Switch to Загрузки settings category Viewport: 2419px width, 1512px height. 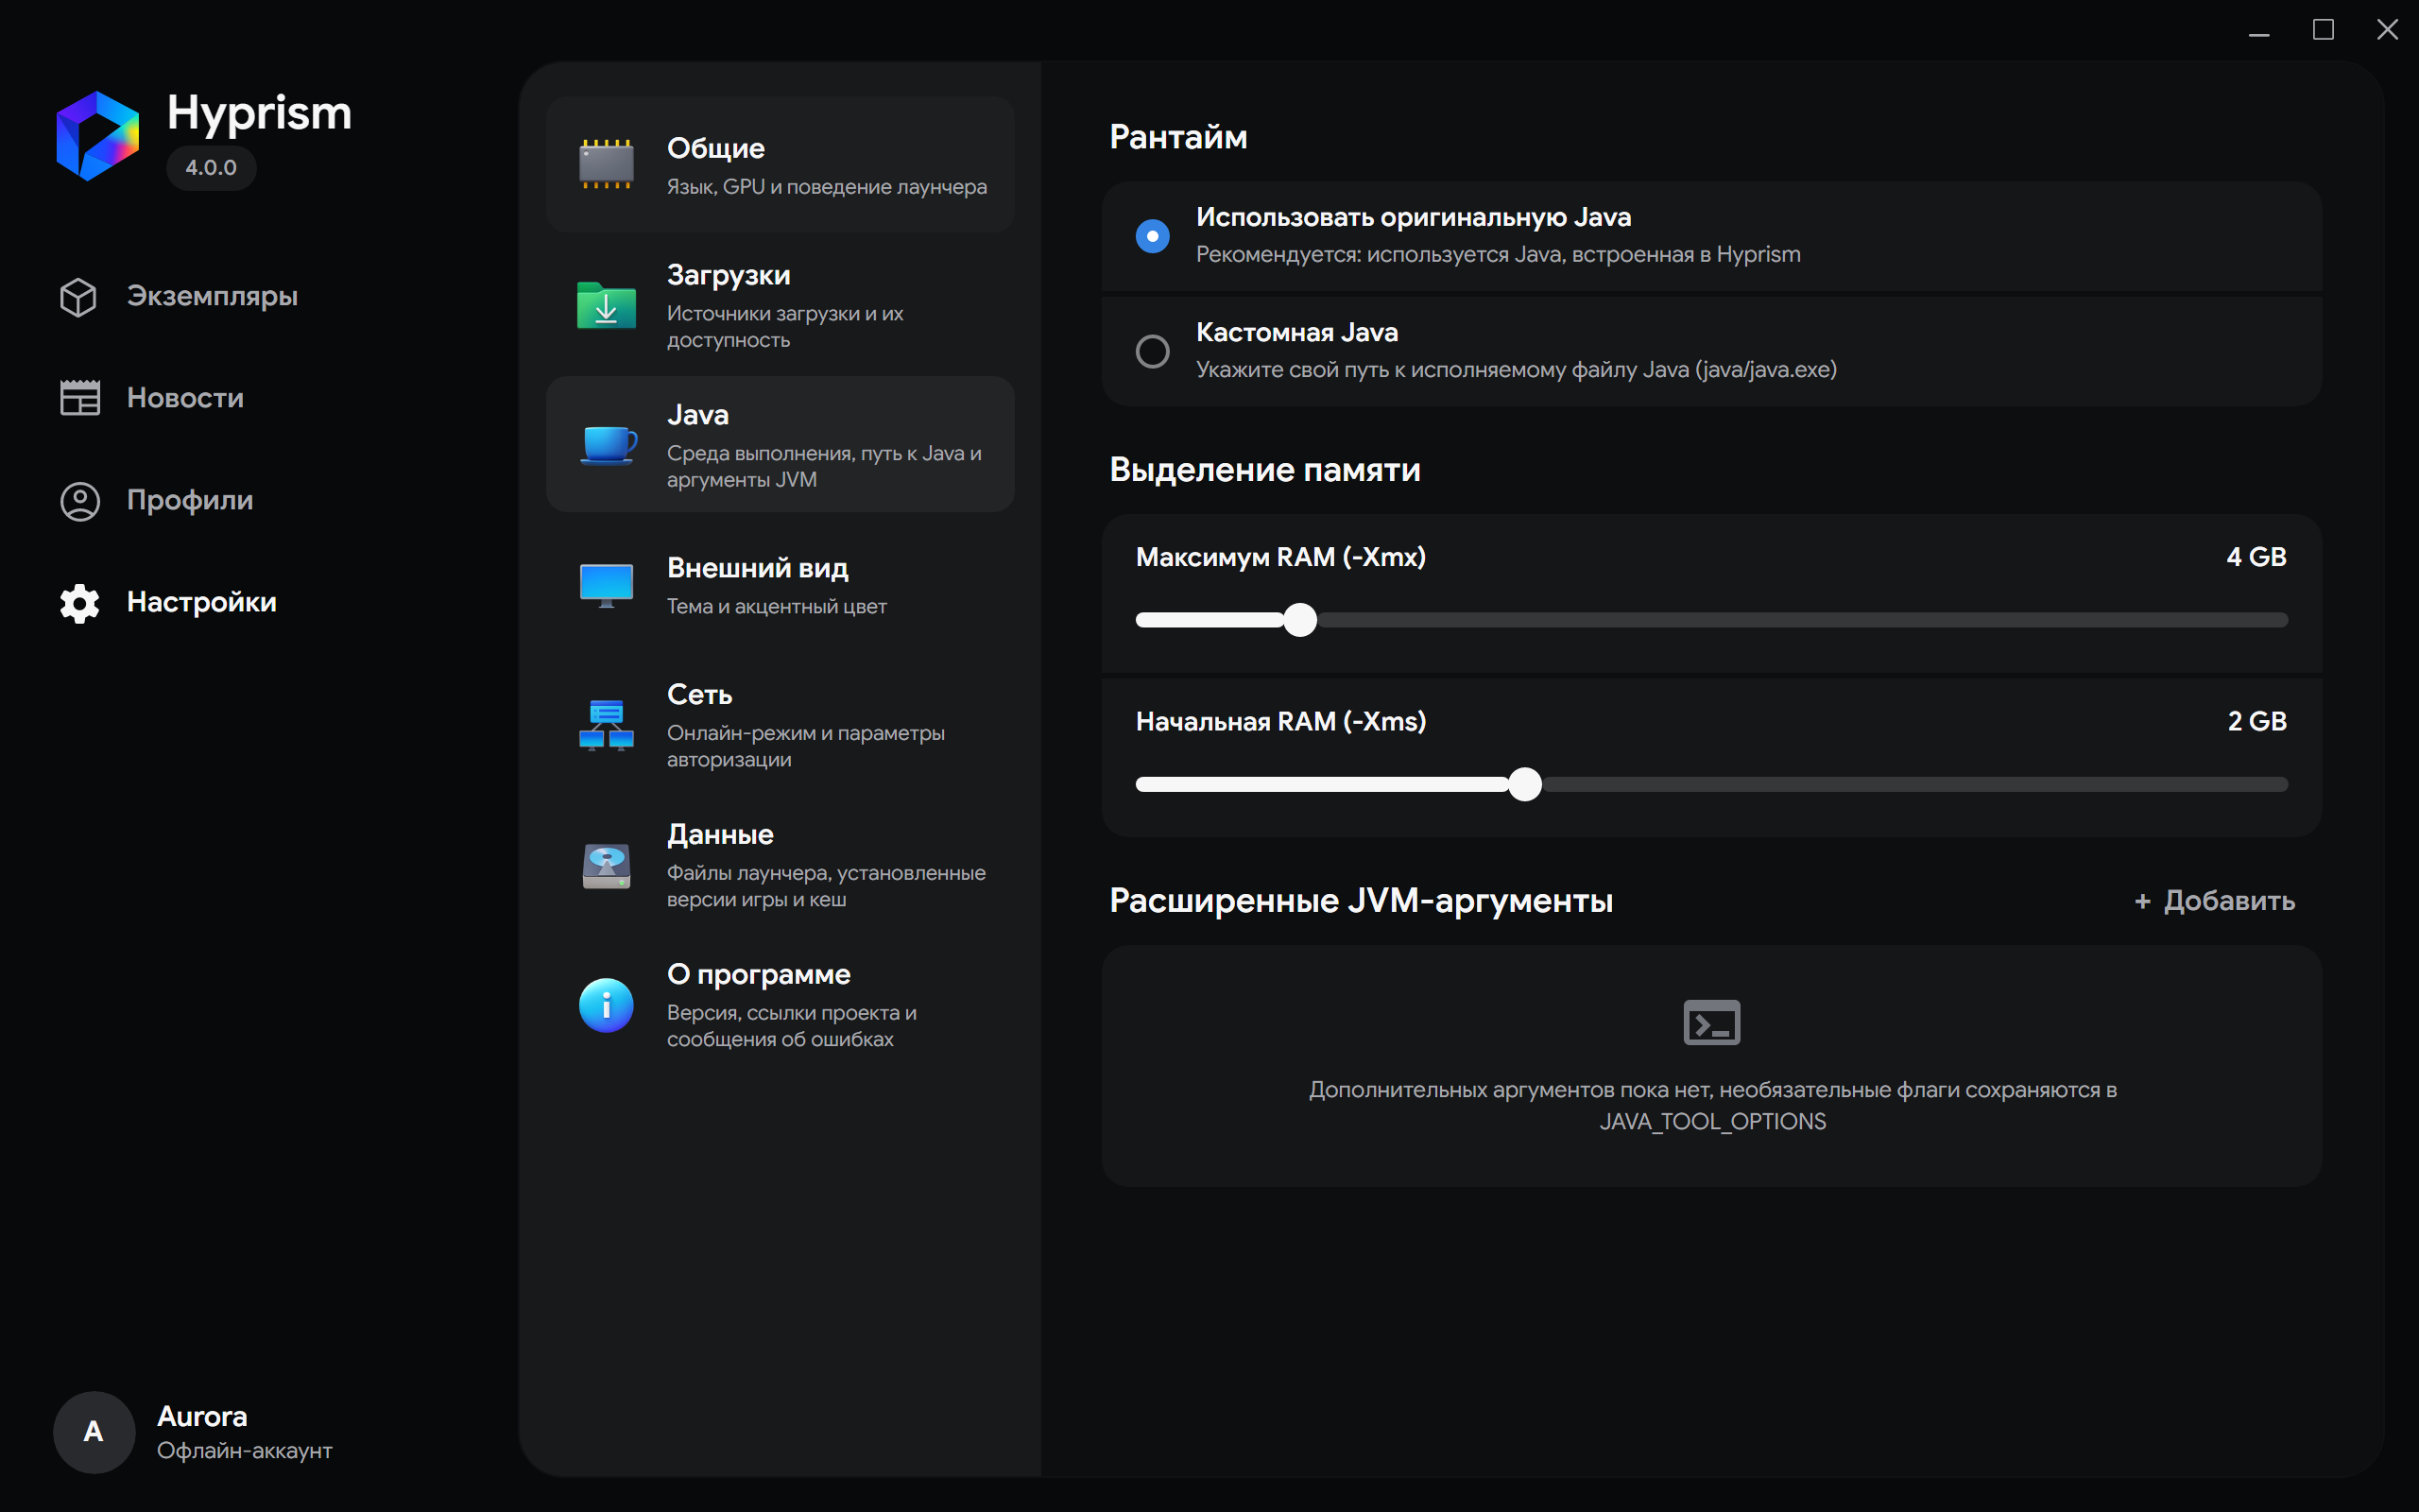pyautogui.click(x=780, y=305)
